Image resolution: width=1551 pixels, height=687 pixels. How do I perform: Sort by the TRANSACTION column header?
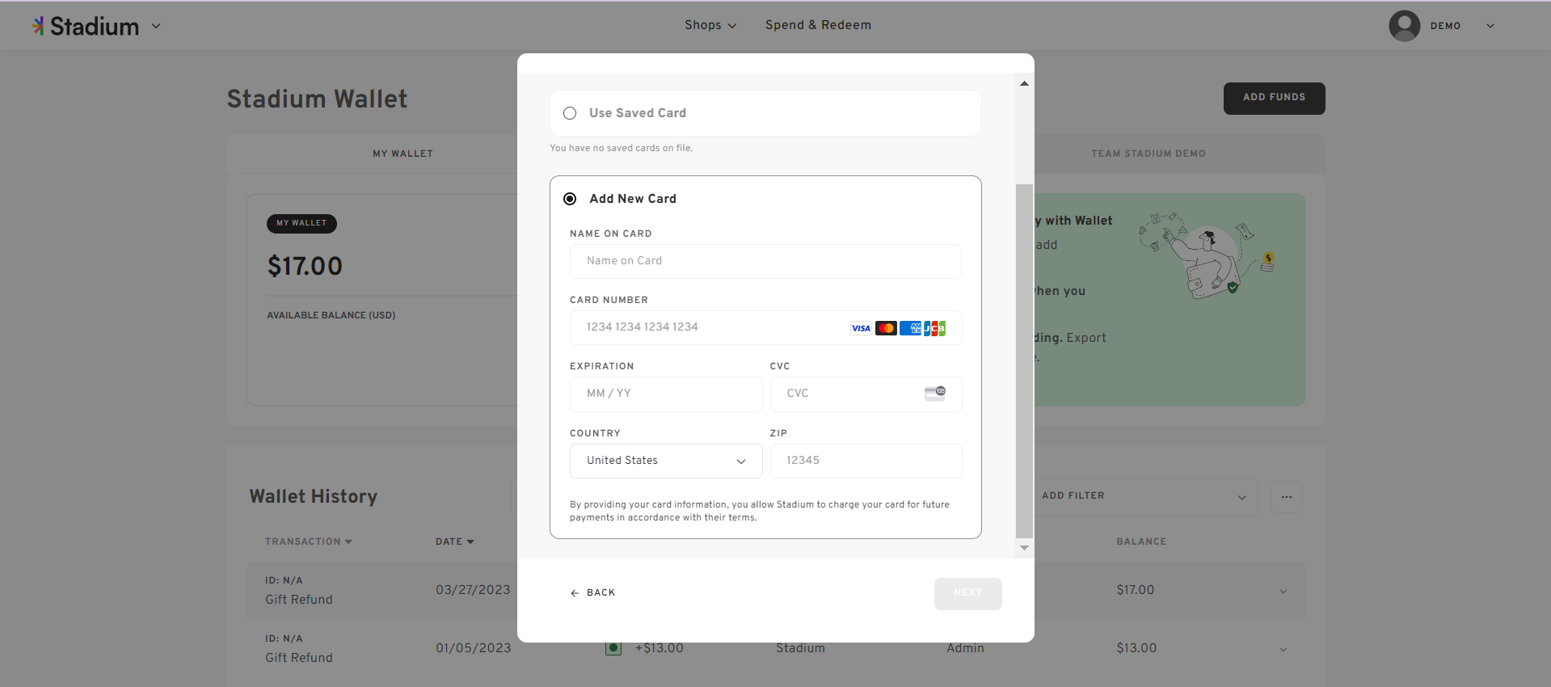click(x=309, y=542)
